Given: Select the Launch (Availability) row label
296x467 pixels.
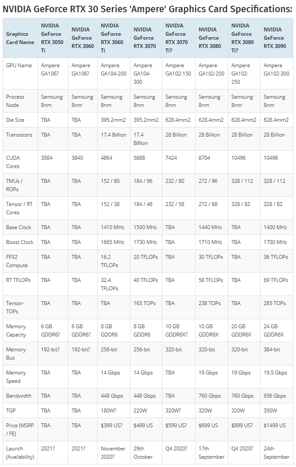Looking at the screenshot, I should (21, 453).
